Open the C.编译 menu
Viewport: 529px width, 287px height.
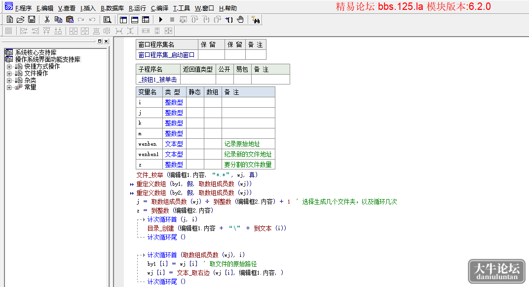point(159,8)
